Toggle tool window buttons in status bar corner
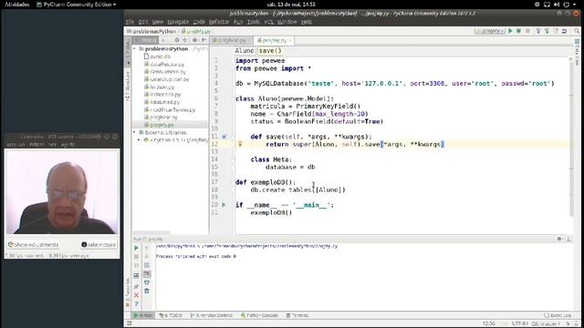This screenshot has height=328, width=584. click(x=129, y=323)
